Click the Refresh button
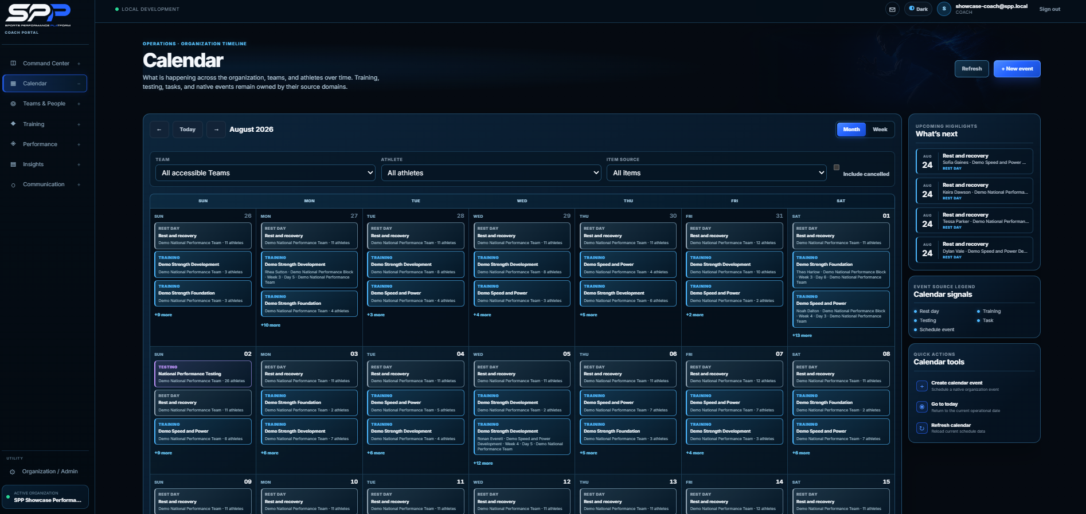Screen dimensions: 1086x514 coord(972,69)
